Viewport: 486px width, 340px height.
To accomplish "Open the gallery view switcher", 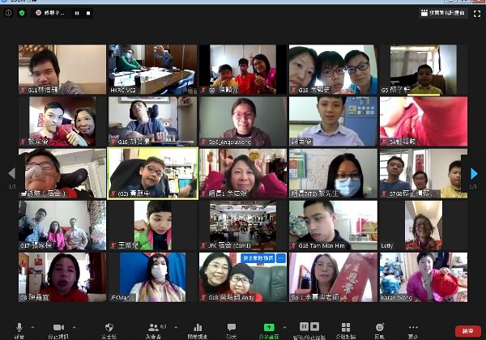I will [x=443, y=13].
